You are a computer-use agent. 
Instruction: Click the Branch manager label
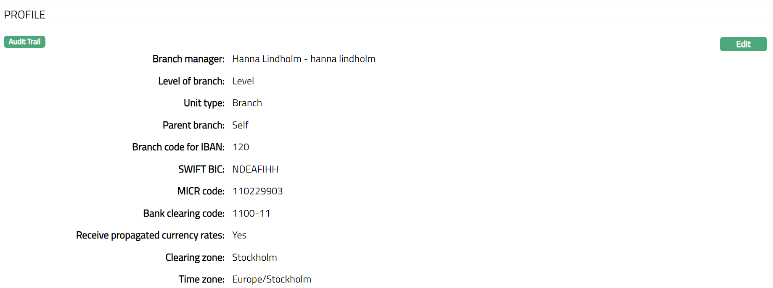point(188,59)
